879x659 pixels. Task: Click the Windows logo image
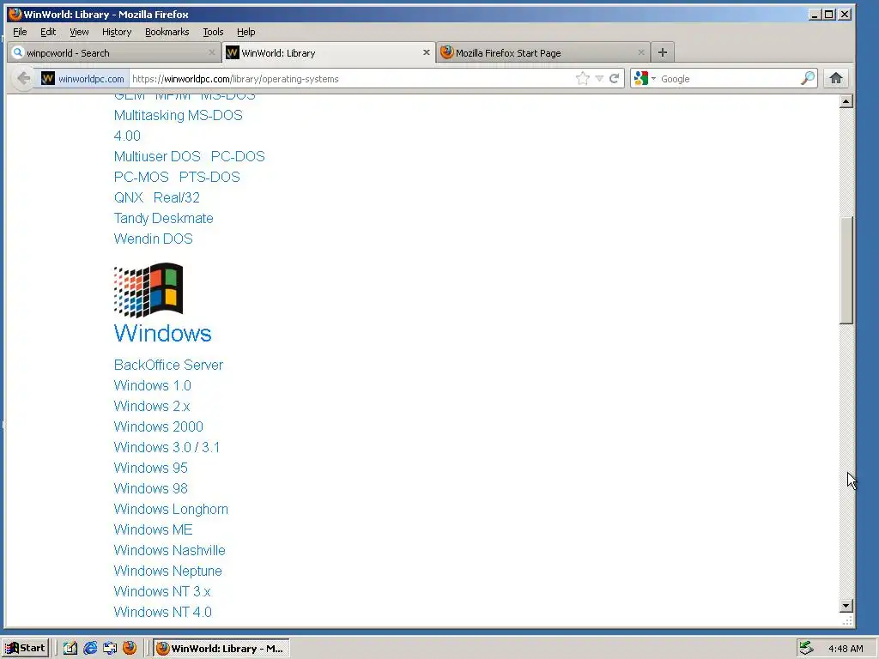149,290
